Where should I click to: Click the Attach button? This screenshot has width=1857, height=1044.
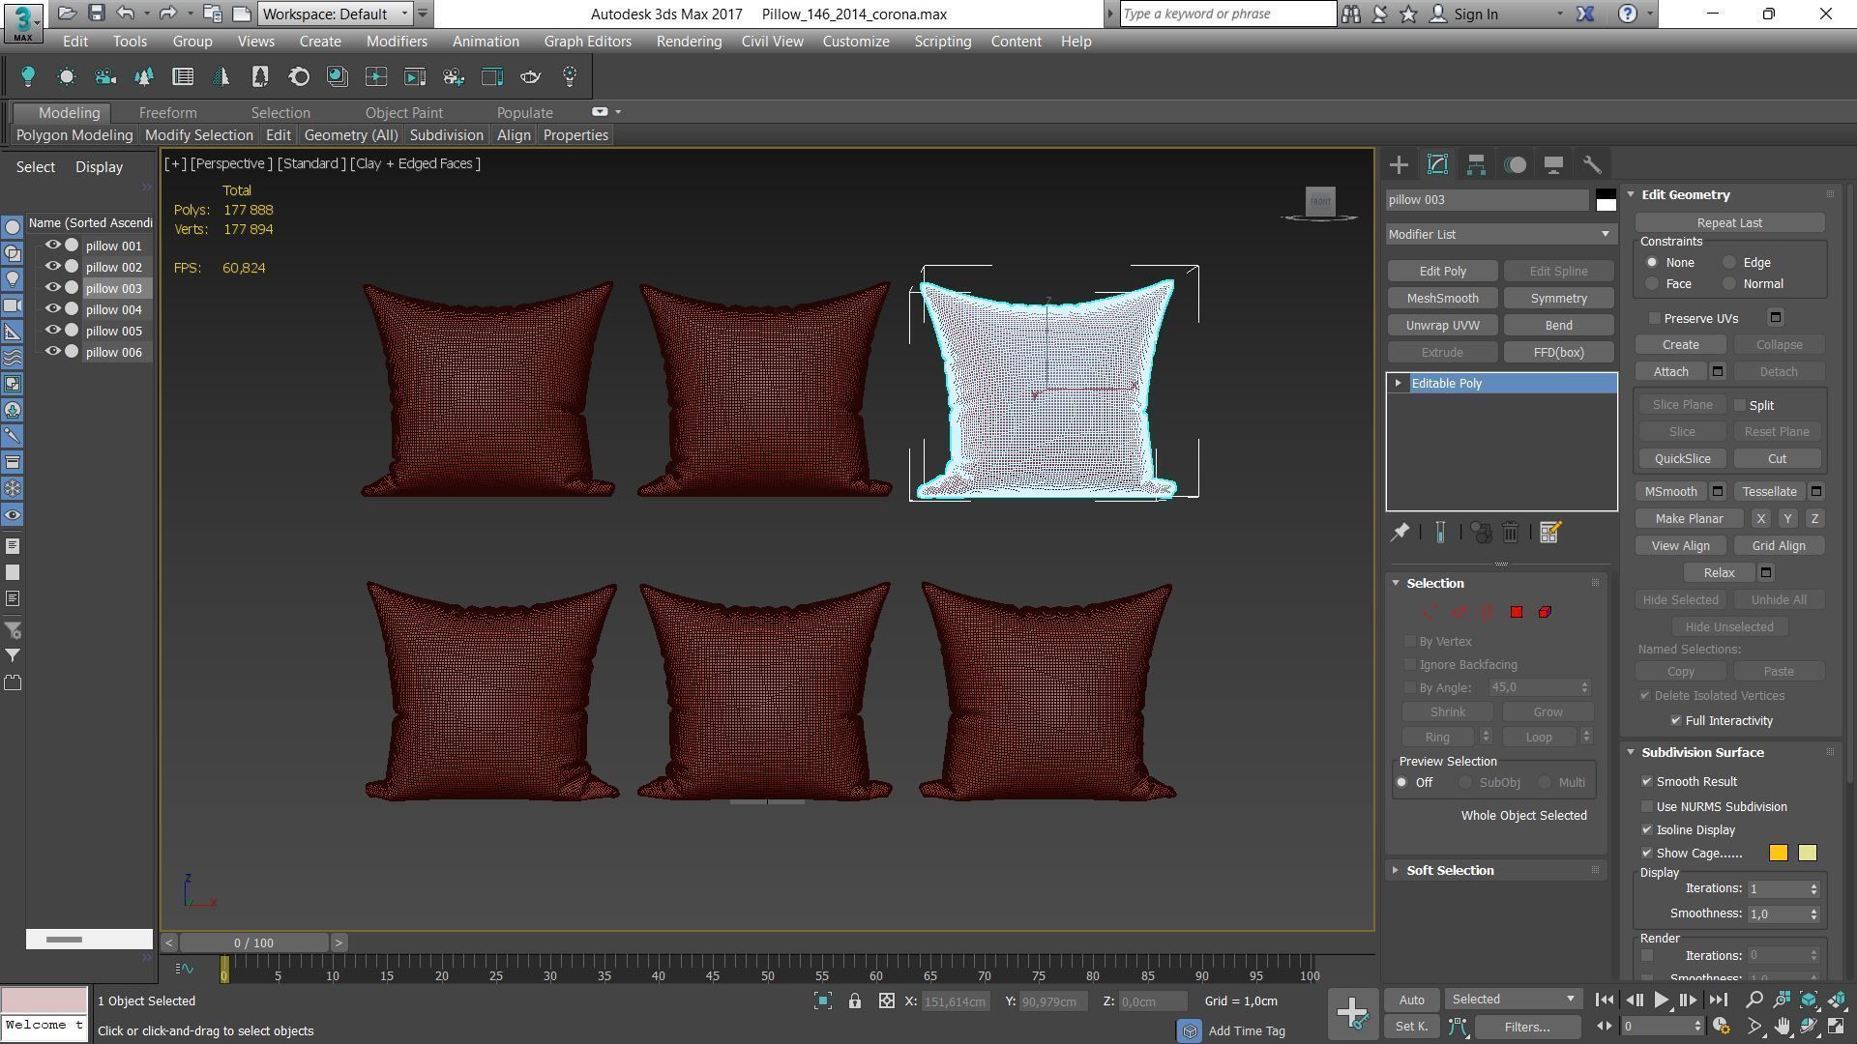pos(1670,372)
